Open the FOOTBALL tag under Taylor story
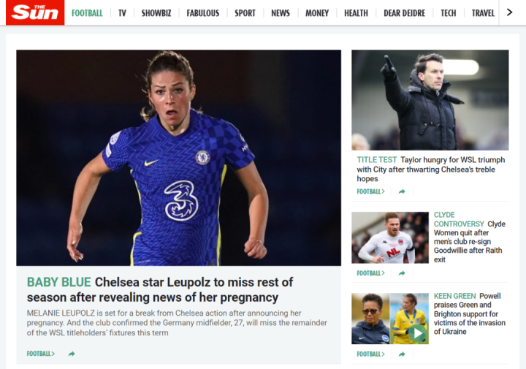This screenshot has width=526, height=369. (x=370, y=191)
